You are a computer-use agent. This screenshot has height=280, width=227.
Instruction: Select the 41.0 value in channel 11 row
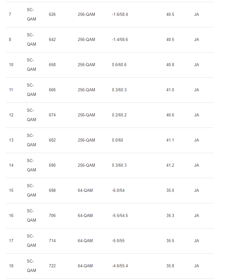[x=170, y=90]
